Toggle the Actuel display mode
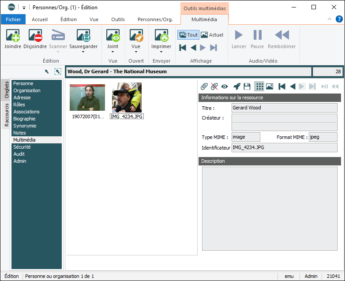 [212, 35]
